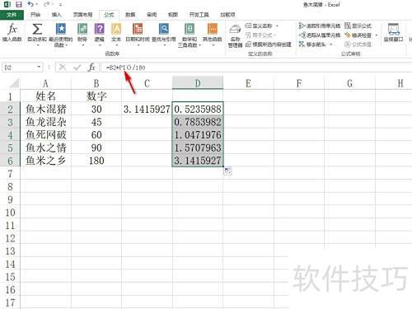Open the Lookup & Reference functions icon

[x=164, y=29]
